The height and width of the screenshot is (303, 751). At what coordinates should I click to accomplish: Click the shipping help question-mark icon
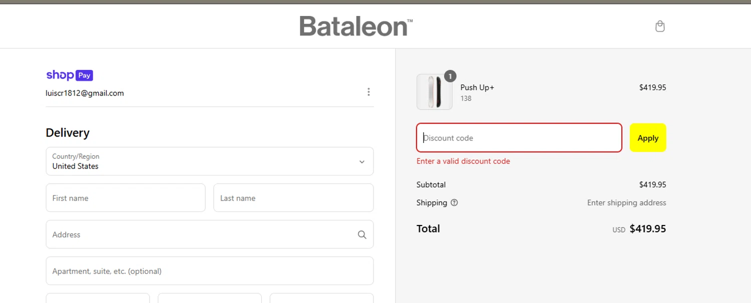pos(454,203)
